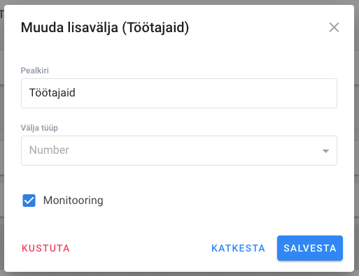359x276 pixels.
Task: Click the Pealkiri field label
Action: point(35,71)
